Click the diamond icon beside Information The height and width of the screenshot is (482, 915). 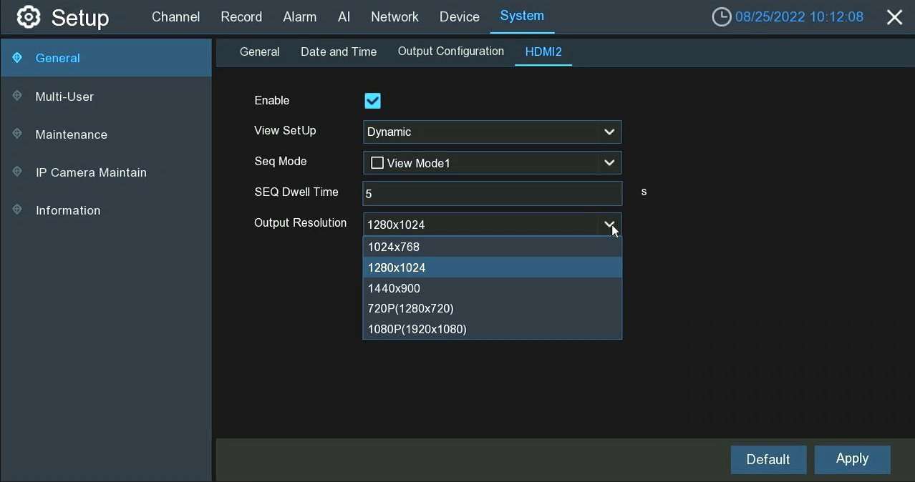[17, 210]
